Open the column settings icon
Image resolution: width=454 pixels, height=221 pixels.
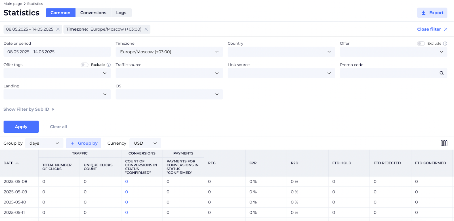click(444, 143)
